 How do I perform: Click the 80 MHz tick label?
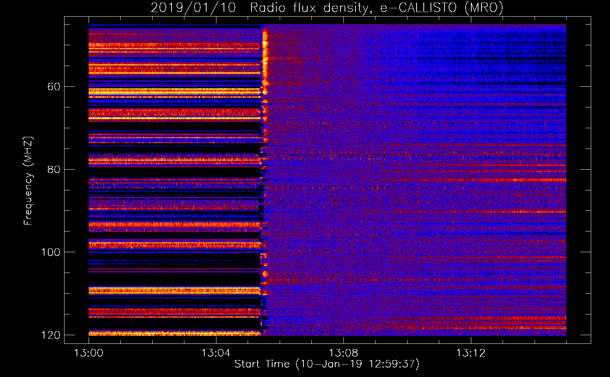click(x=54, y=169)
